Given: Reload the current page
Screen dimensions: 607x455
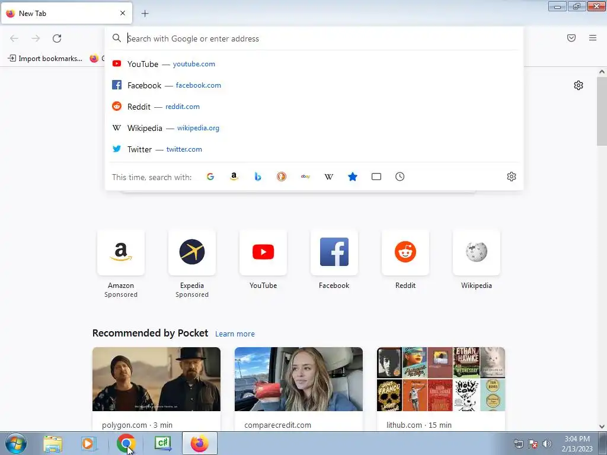Looking at the screenshot, I should [x=57, y=39].
